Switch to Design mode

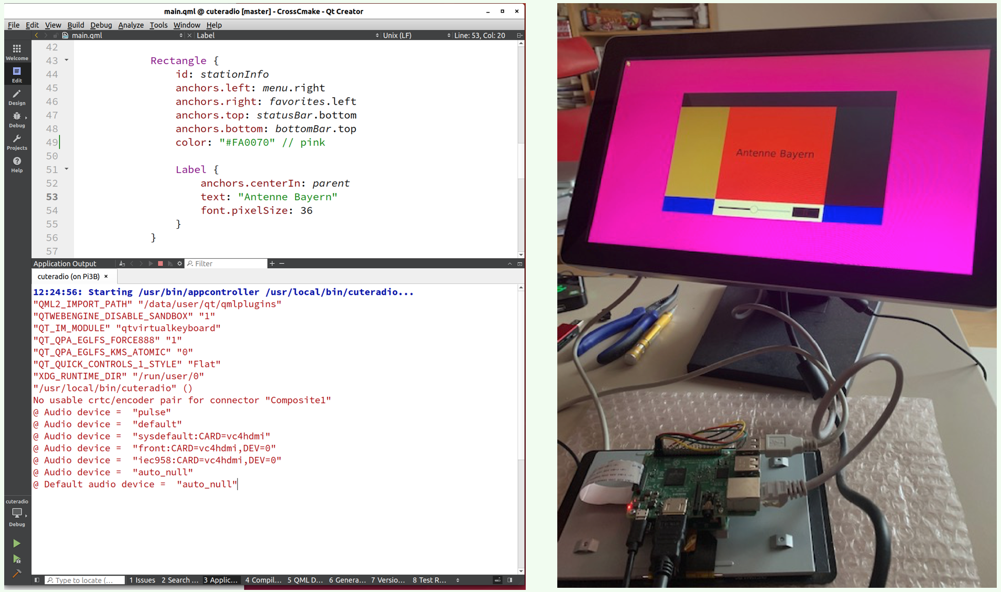click(x=17, y=98)
